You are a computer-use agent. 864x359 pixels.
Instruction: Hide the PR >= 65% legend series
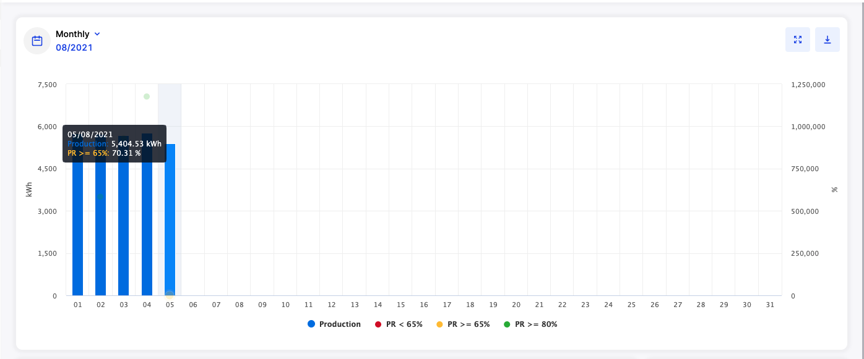[x=469, y=324]
